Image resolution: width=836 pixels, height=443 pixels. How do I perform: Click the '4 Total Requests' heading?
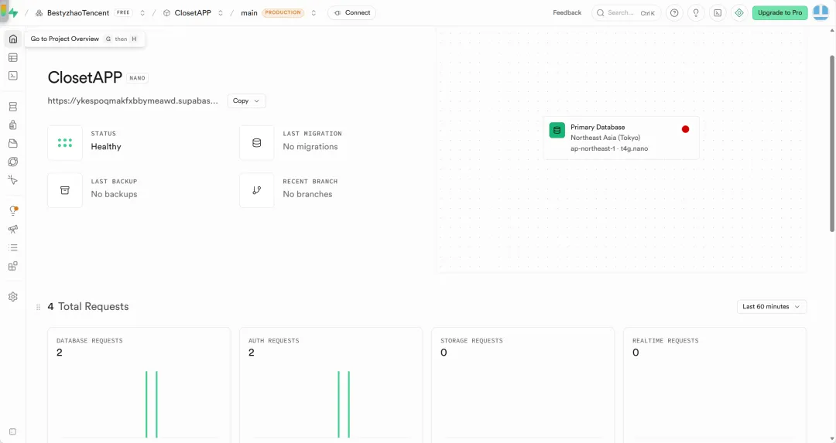(x=88, y=307)
